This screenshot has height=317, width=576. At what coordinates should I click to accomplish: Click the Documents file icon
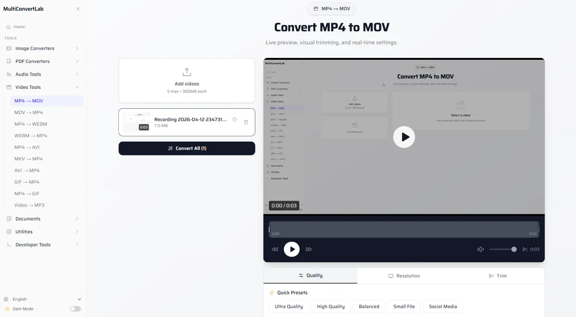(9, 219)
